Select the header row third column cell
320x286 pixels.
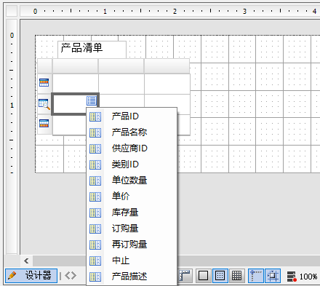point(167,84)
